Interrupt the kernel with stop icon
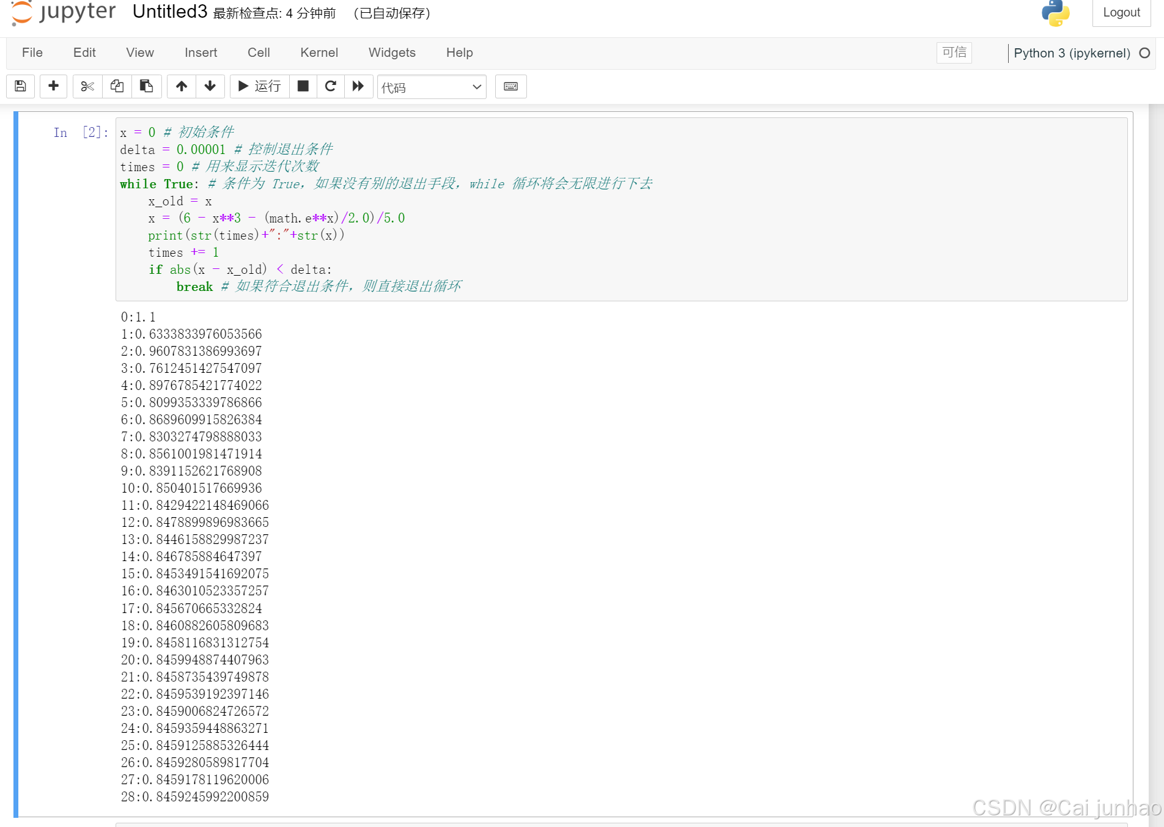This screenshot has width=1164, height=827. pos(303,86)
